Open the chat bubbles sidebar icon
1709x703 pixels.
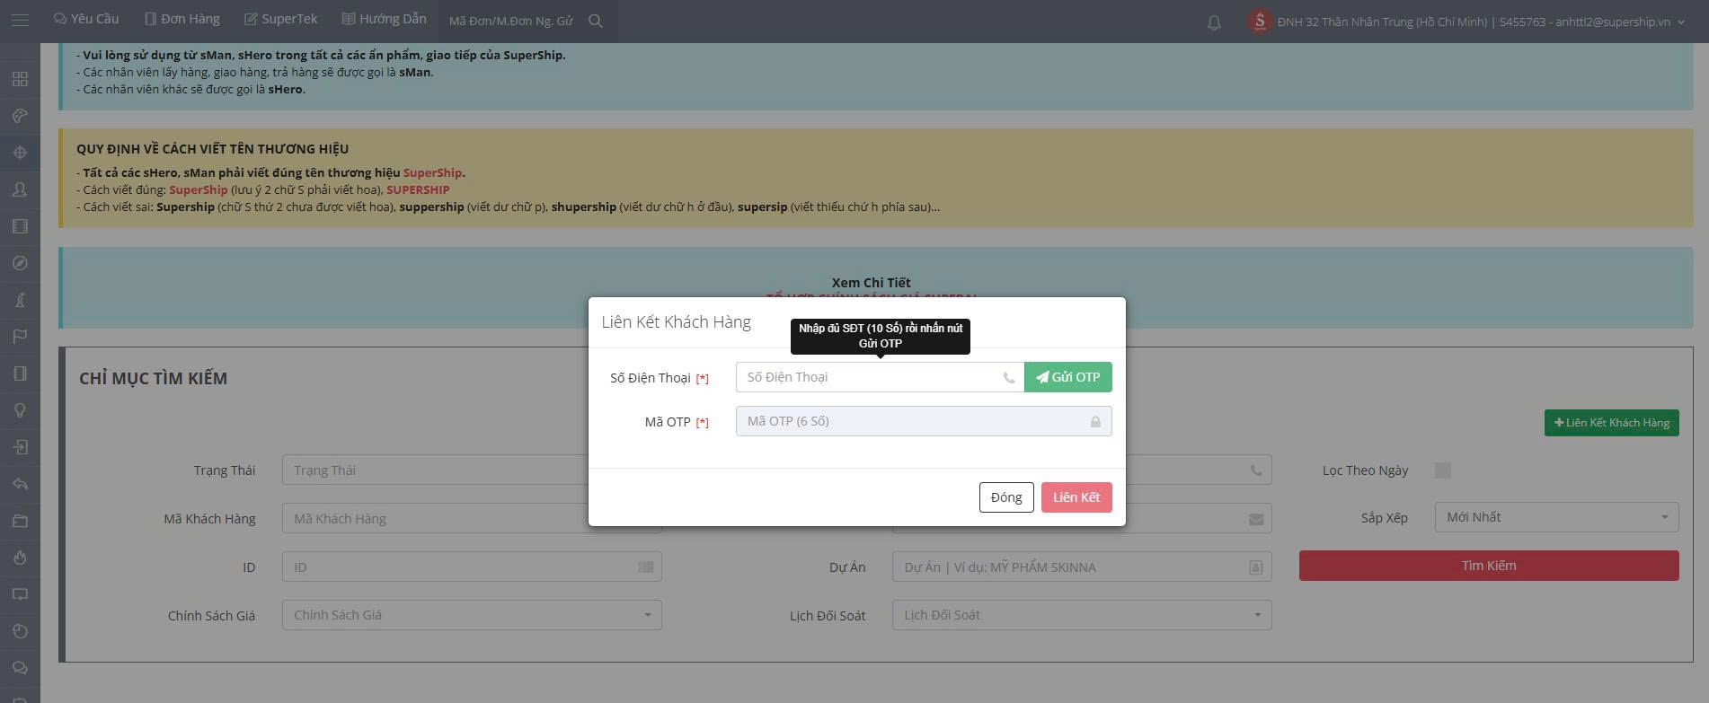pyautogui.click(x=20, y=668)
